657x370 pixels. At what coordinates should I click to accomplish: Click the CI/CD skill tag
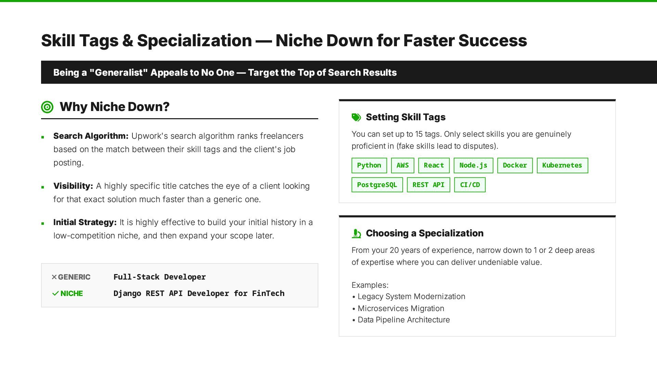470,185
